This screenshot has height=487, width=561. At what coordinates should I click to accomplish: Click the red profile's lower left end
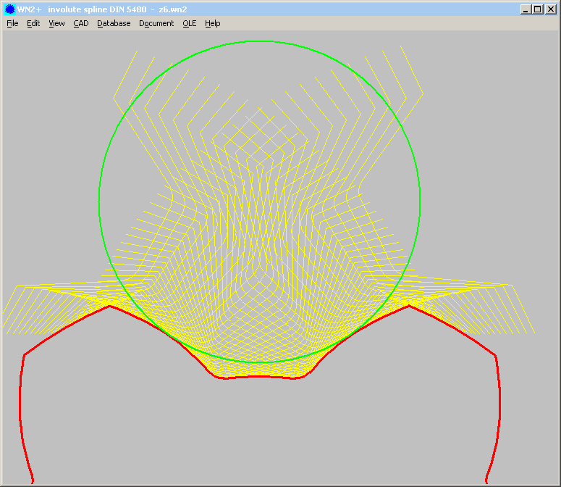[33, 481]
